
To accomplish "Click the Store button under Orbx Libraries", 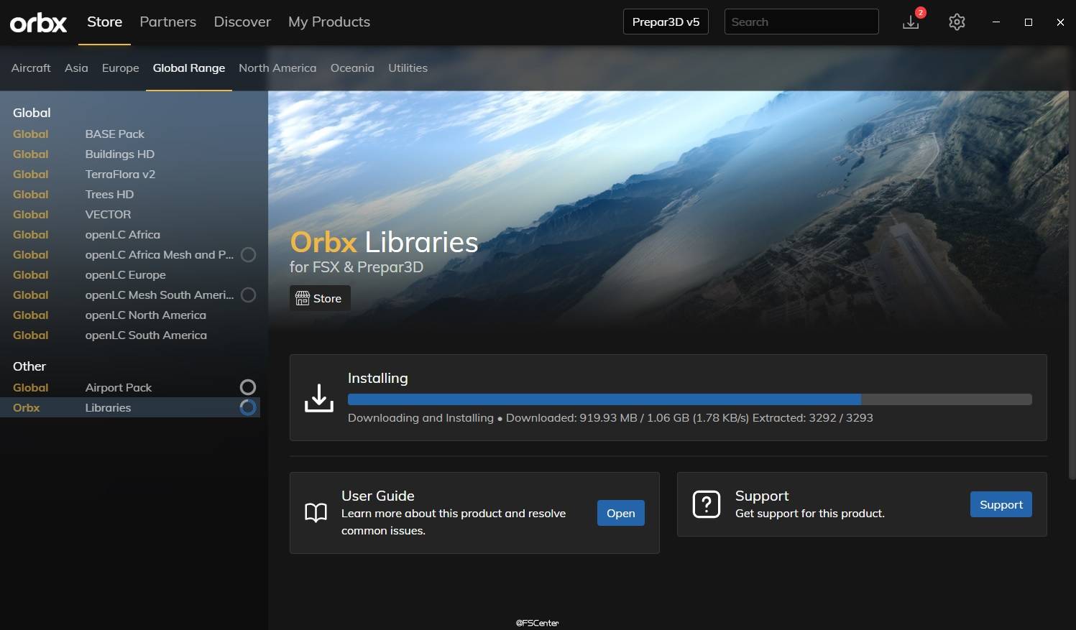I will (320, 298).
